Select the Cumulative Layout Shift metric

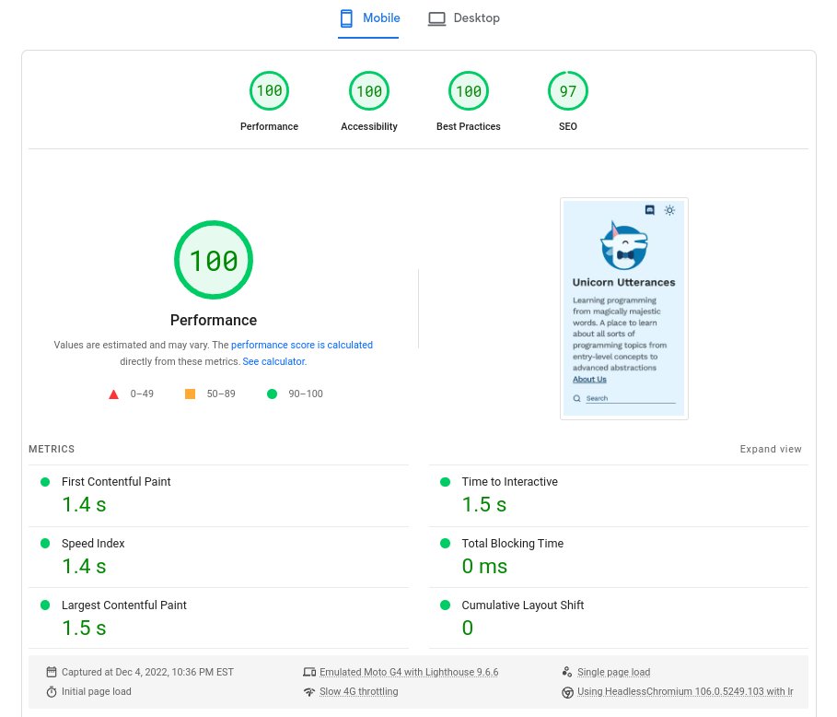coord(619,618)
